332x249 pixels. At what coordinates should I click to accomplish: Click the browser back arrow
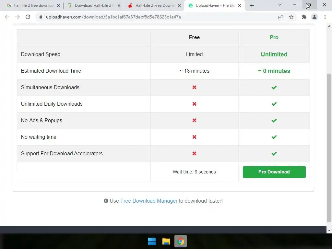tap(7, 17)
